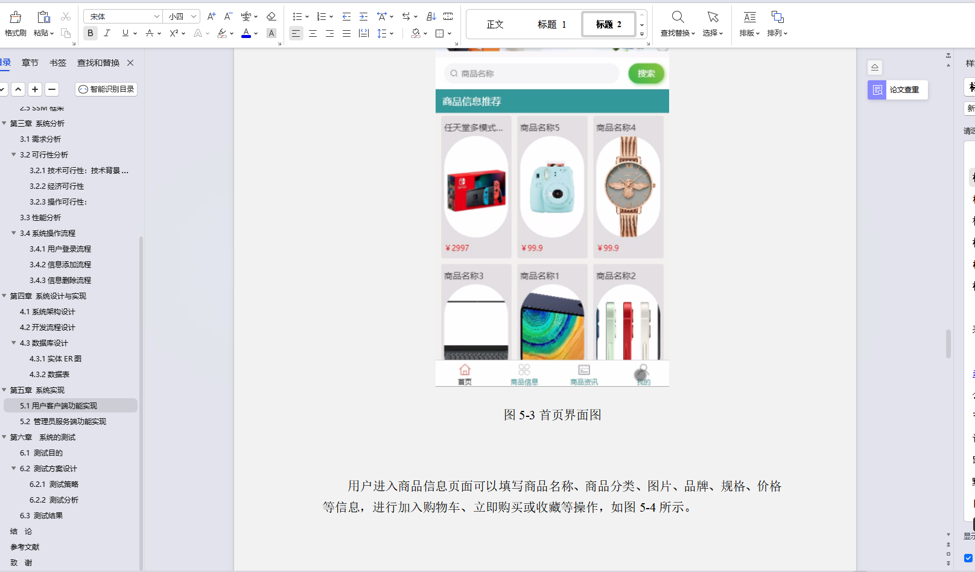The width and height of the screenshot is (975, 572).
Task: Open 查找替换 find-and-replace tool
Action: click(677, 24)
